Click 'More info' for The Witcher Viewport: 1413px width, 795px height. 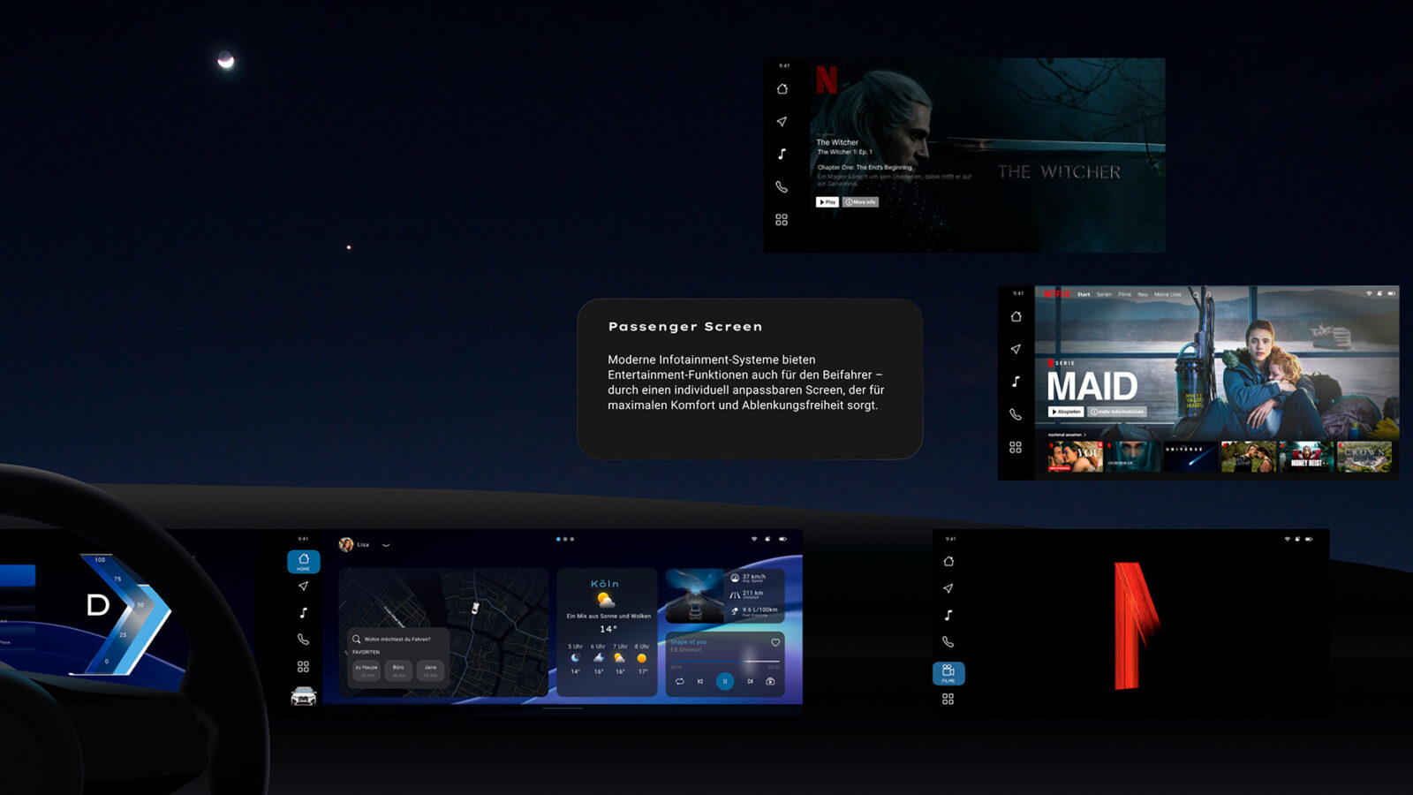pos(860,202)
